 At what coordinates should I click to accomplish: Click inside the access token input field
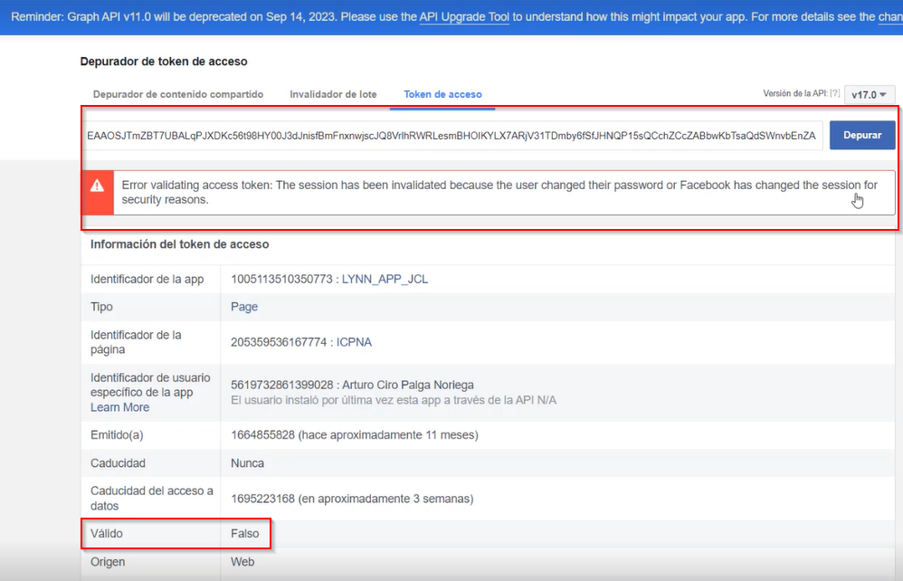click(452, 136)
